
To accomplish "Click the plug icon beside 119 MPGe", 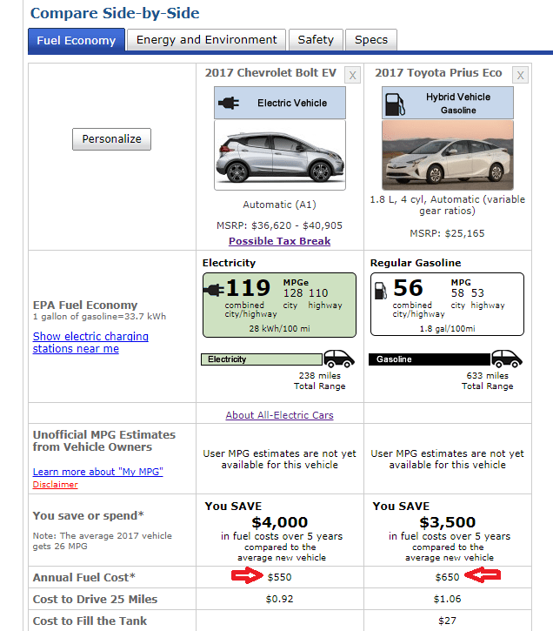I will [213, 290].
